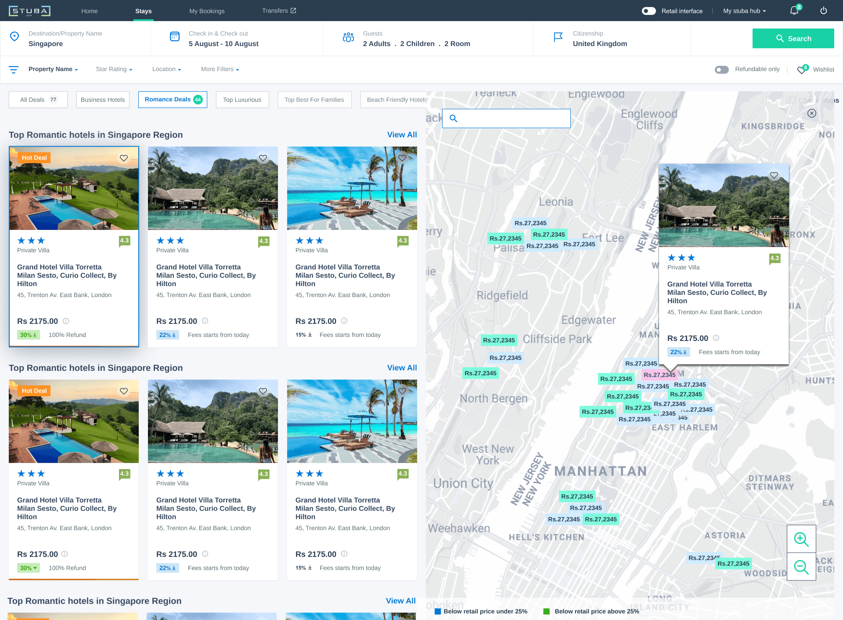This screenshot has height=620, width=843.
Task: Favorite the first Hot Deal hotel
Action: click(x=124, y=158)
